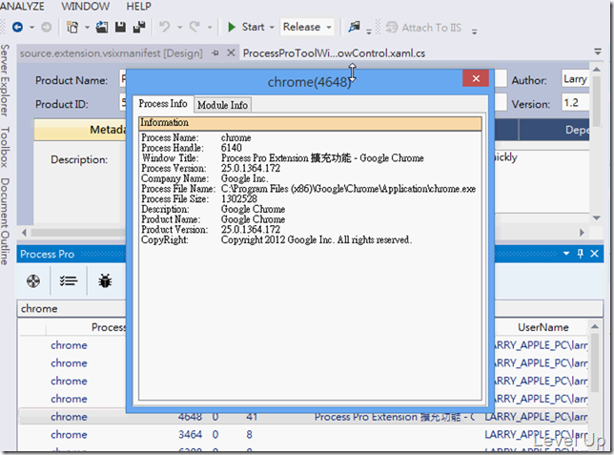614x455 pixels.
Task: Click the checklist icon in Process Pro toolbar
Action: 68,281
